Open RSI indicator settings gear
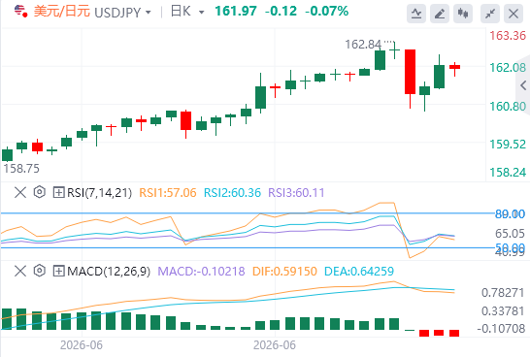The image size is (530, 357). pyautogui.click(x=40, y=192)
